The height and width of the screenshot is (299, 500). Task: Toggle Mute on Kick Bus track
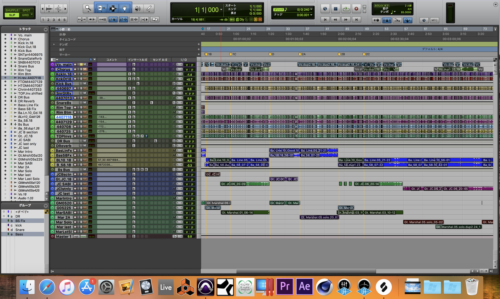coord(85,84)
